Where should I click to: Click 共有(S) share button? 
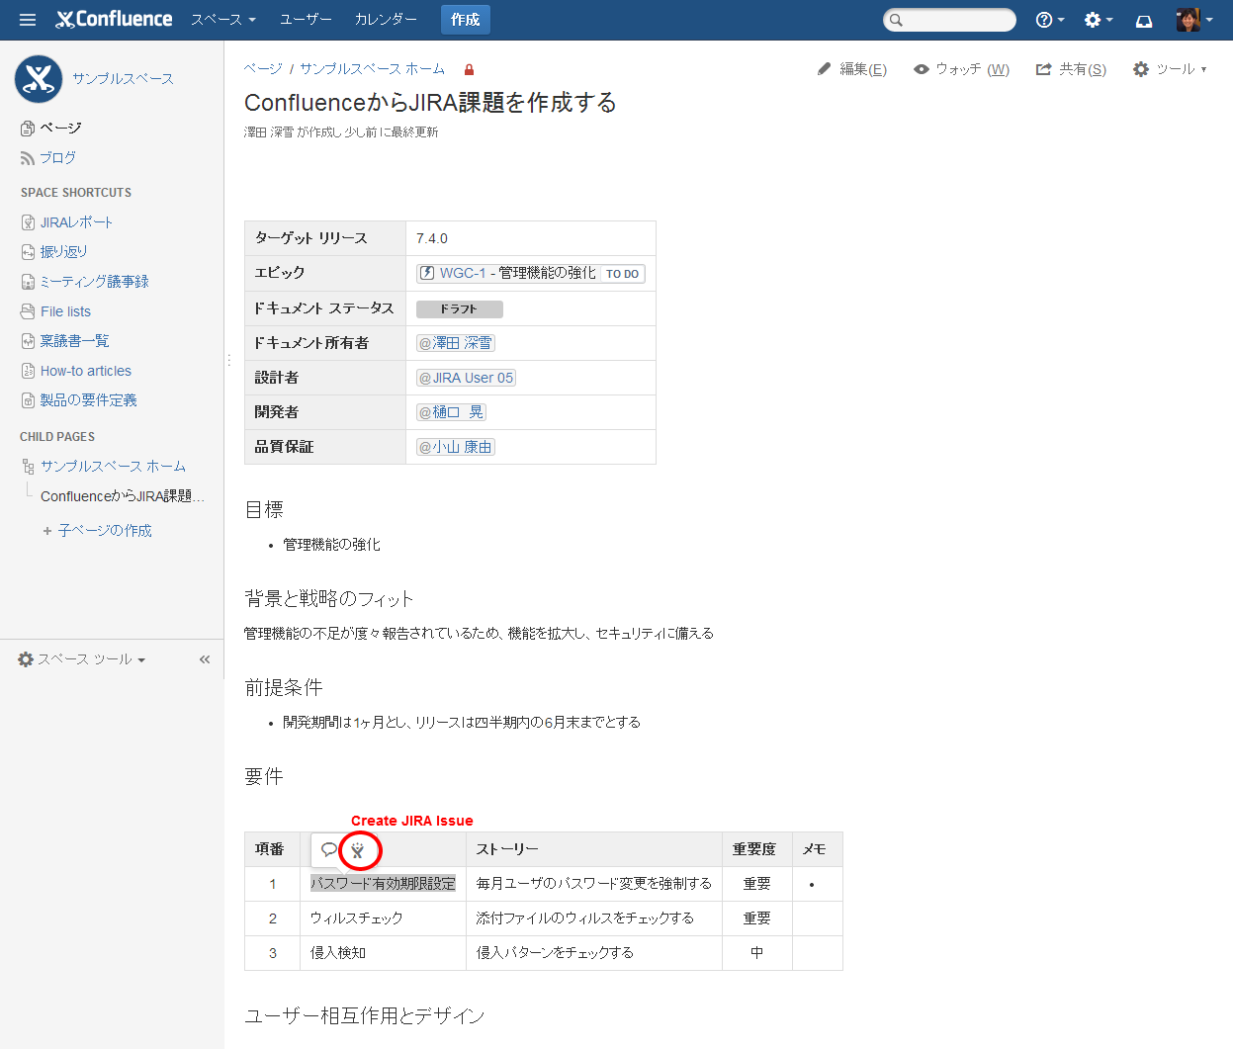[x=1071, y=69]
